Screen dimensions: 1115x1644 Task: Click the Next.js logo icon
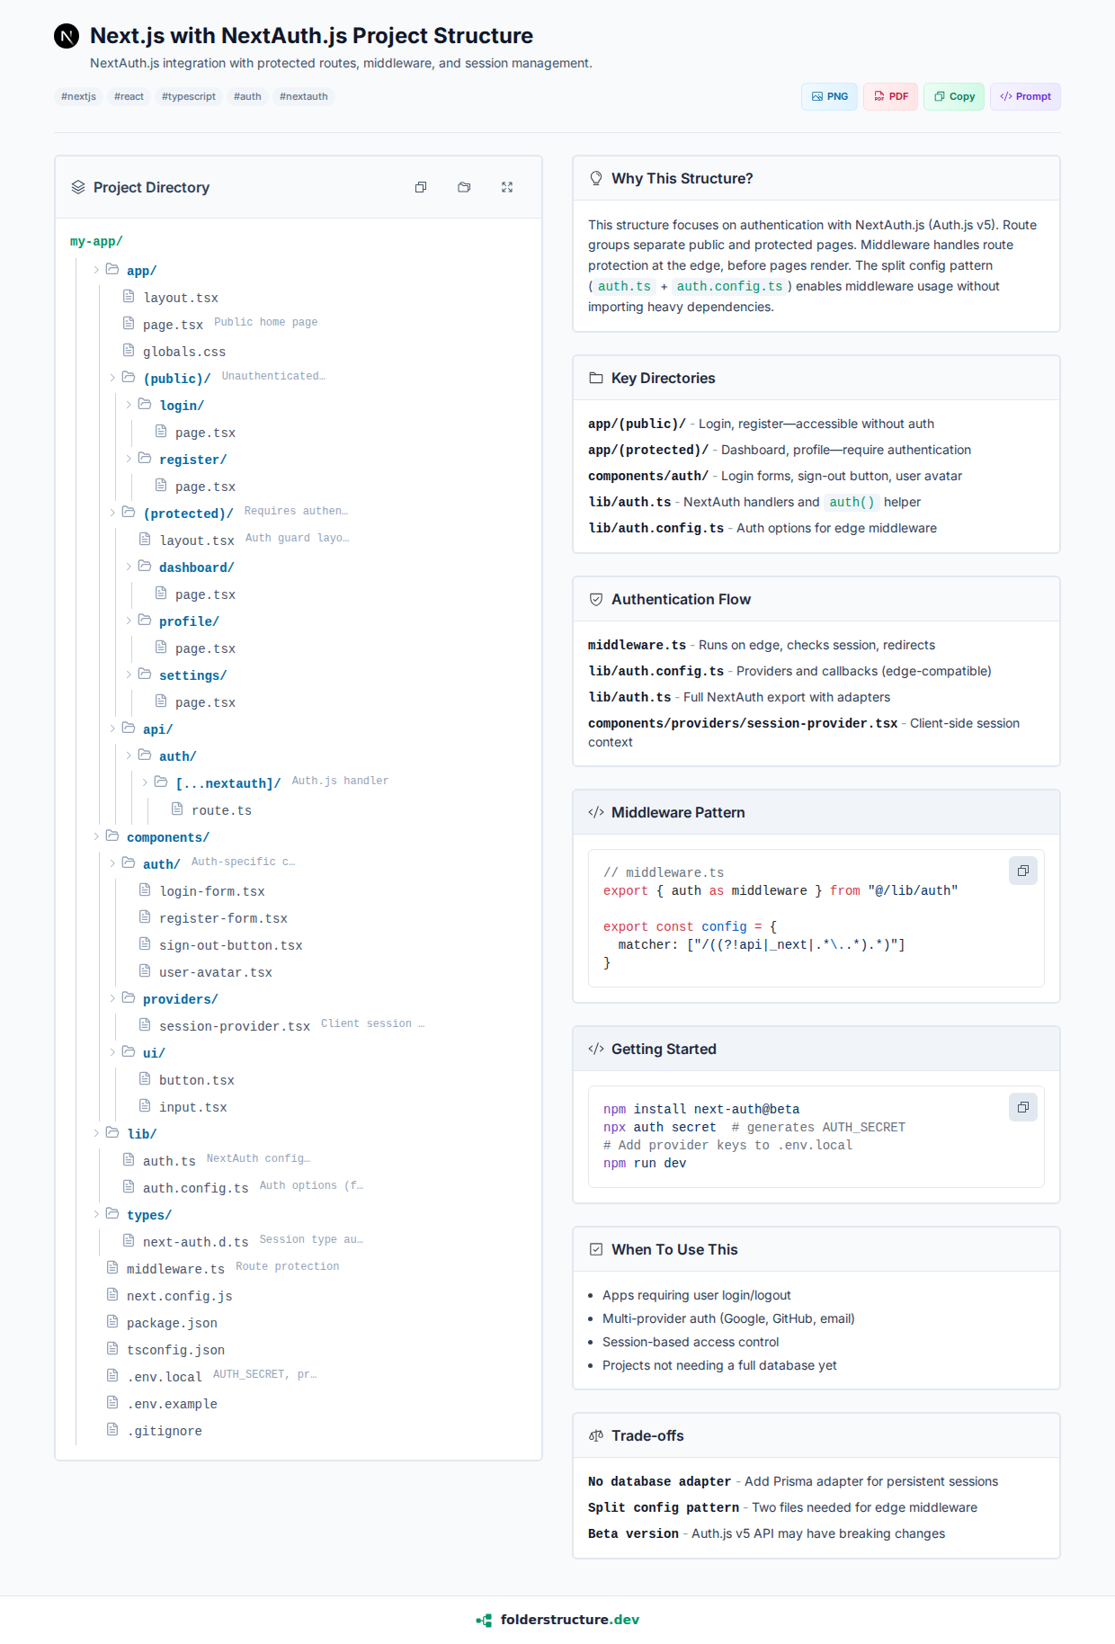(x=67, y=36)
